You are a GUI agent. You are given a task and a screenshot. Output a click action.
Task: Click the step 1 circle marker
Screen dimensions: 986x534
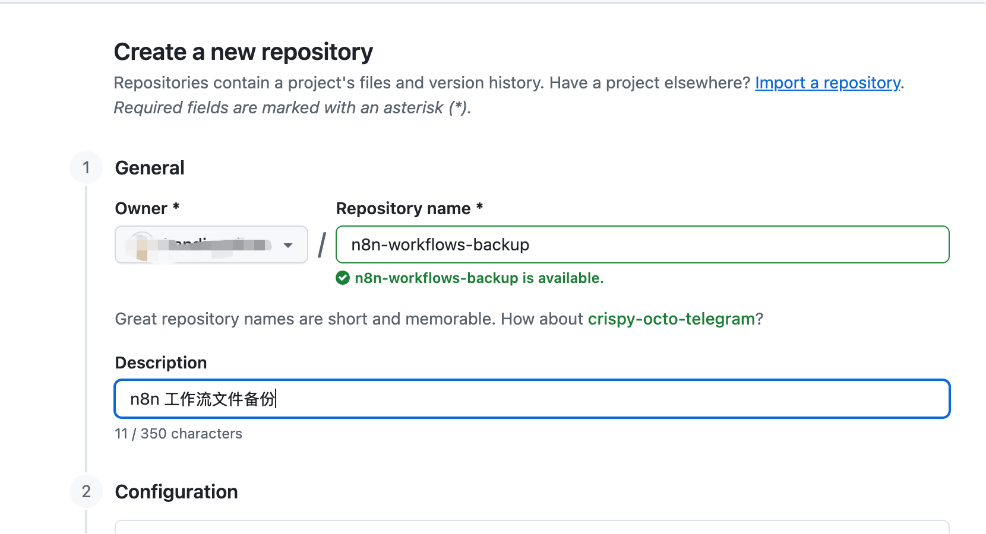pyautogui.click(x=86, y=167)
